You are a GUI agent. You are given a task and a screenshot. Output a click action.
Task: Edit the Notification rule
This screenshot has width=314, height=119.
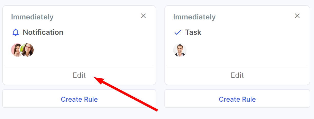(79, 75)
